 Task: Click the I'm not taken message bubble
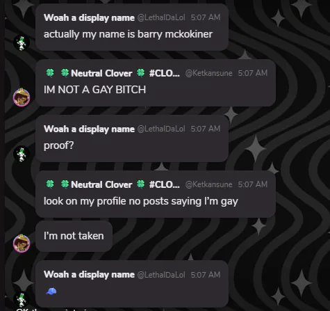click(74, 236)
